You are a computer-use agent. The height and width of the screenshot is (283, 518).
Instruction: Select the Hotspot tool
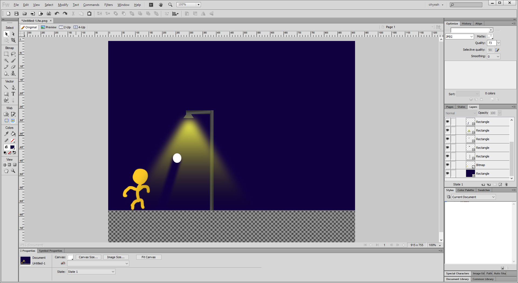6,114
